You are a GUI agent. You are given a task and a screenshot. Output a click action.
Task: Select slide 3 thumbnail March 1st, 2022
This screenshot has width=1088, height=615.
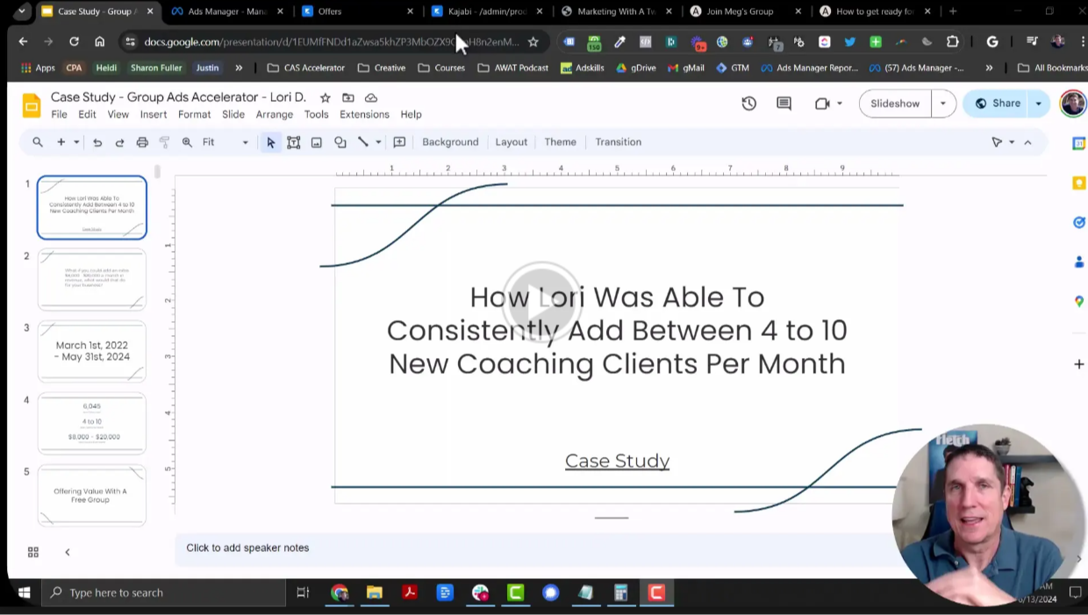click(x=92, y=351)
